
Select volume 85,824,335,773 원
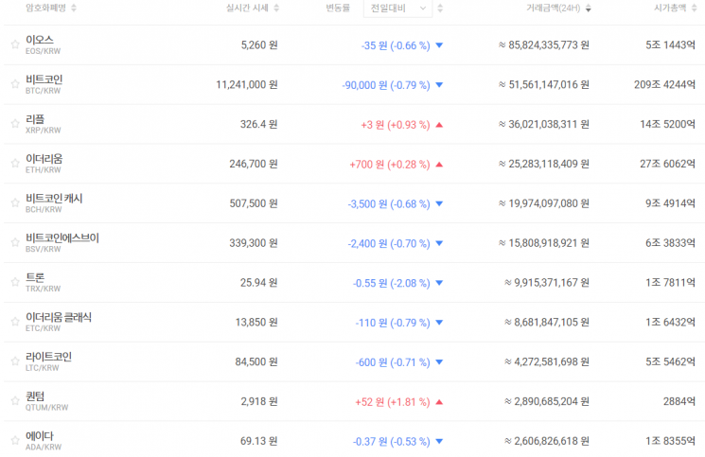(544, 44)
